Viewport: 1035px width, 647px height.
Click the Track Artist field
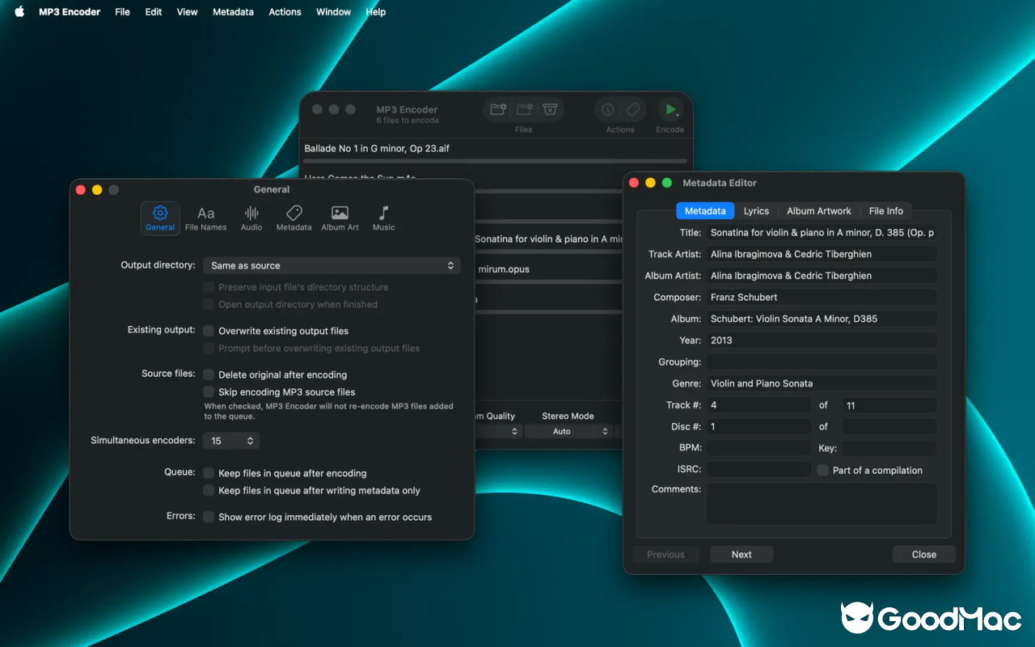click(x=822, y=254)
